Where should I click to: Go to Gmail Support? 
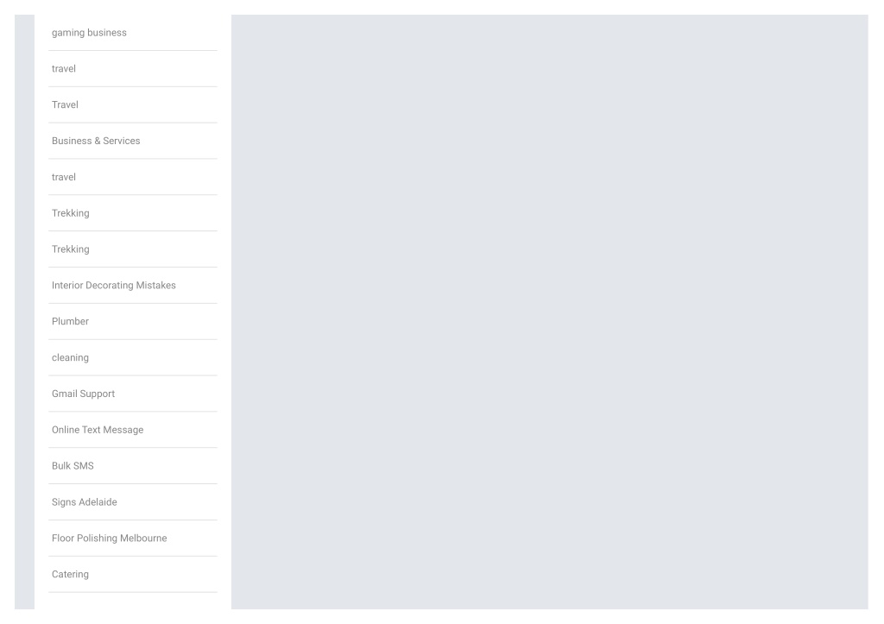(84, 394)
